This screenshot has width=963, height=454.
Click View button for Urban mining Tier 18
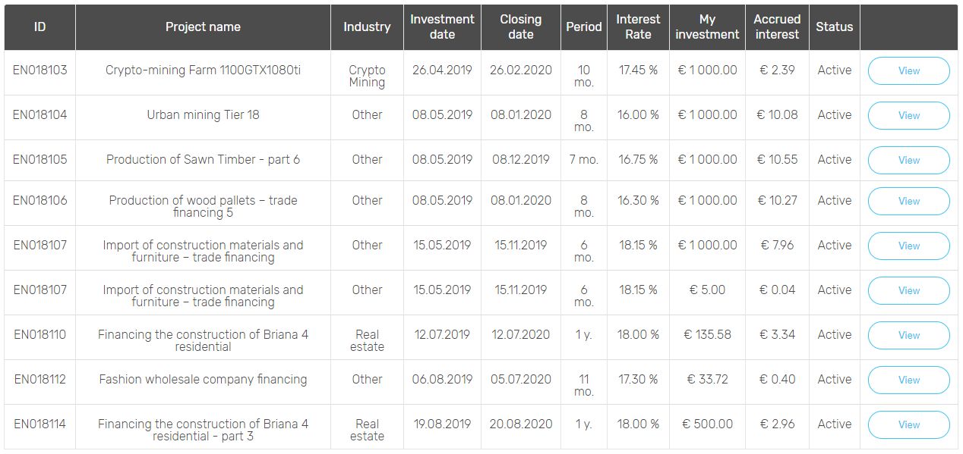coord(908,115)
